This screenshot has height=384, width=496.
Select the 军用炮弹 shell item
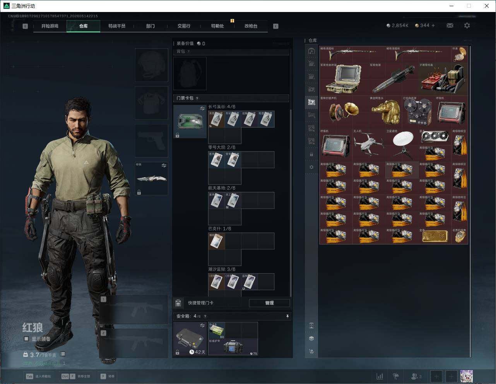point(394,79)
